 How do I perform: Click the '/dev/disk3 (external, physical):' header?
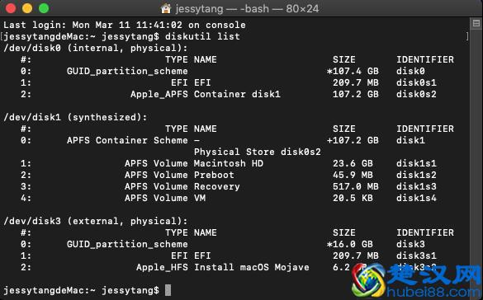point(96,222)
